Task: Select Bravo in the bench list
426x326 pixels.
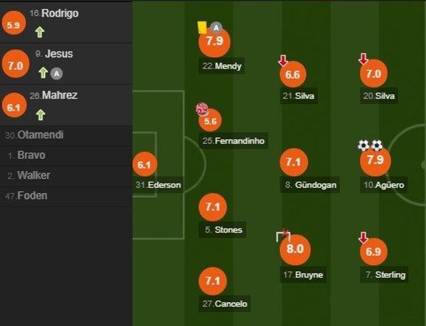Action: (x=31, y=155)
